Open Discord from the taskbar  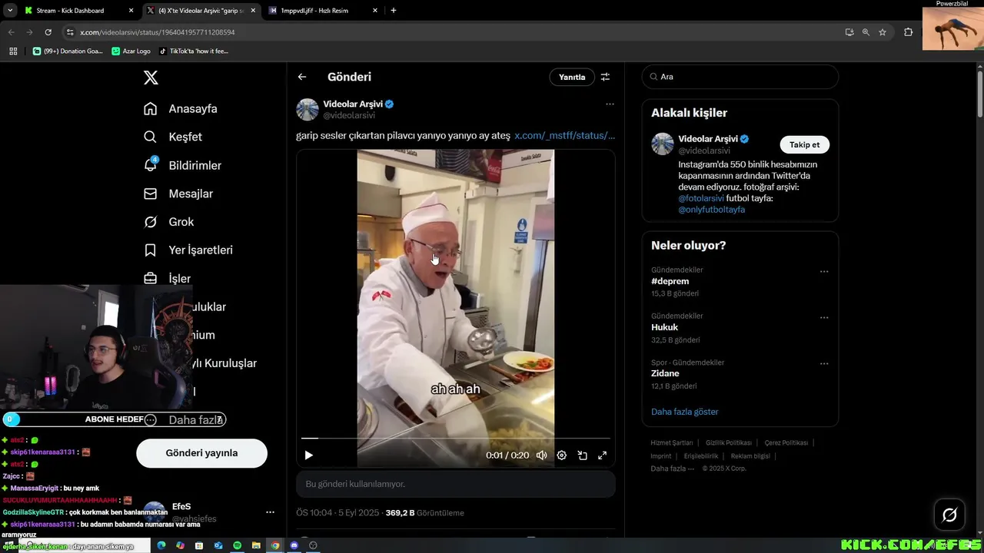[x=294, y=545]
